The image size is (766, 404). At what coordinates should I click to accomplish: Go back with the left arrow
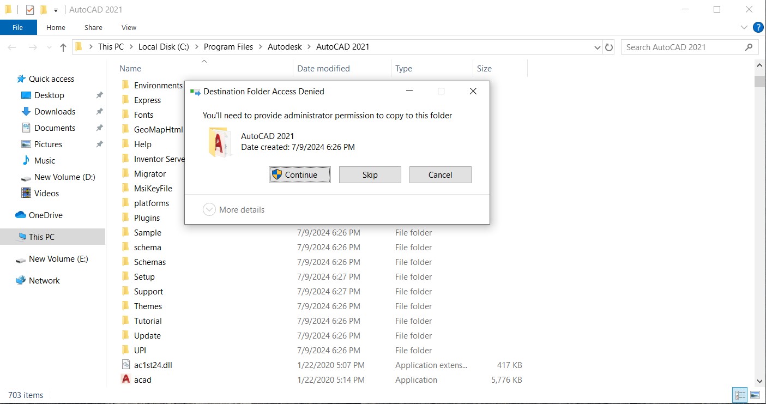[x=12, y=47]
